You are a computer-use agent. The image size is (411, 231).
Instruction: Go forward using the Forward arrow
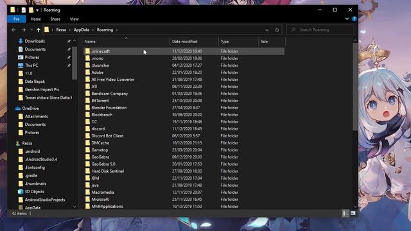pyautogui.click(x=24, y=30)
